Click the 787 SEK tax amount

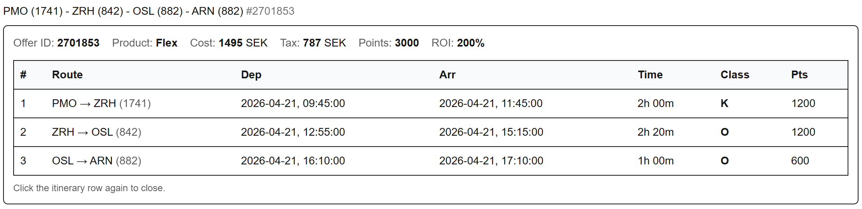point(324,43)
